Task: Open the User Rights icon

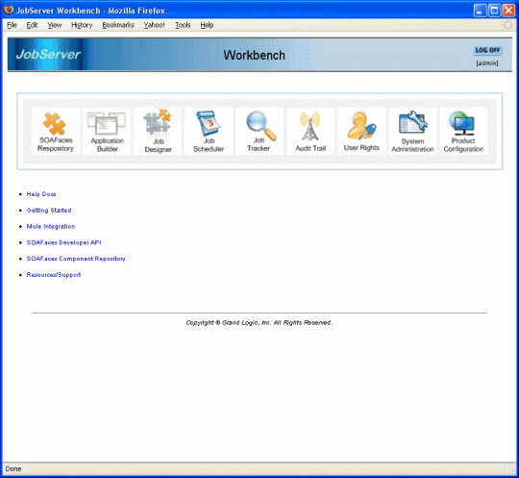Action: click(x=361, y=125)
